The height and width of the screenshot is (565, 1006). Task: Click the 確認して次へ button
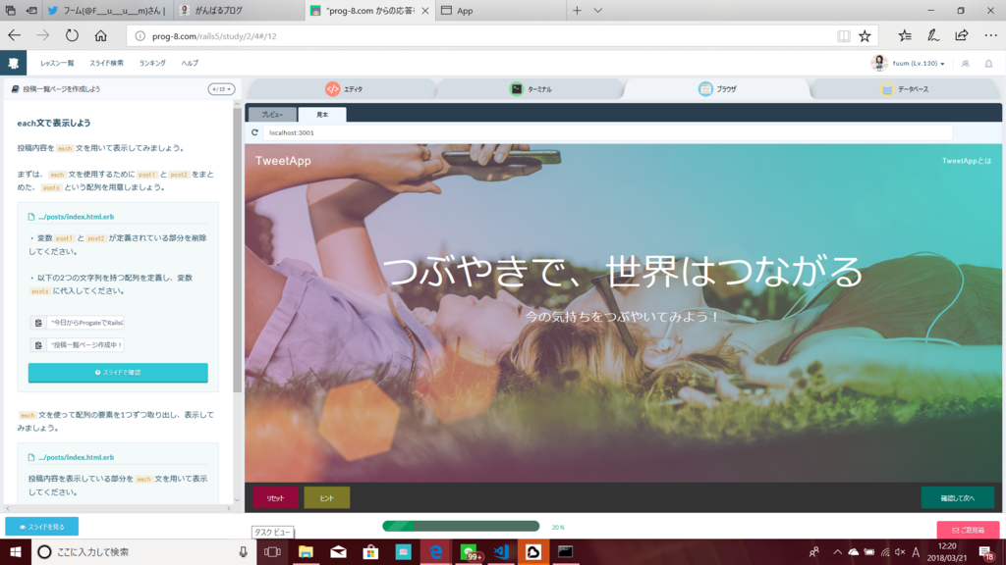[958, 497]
